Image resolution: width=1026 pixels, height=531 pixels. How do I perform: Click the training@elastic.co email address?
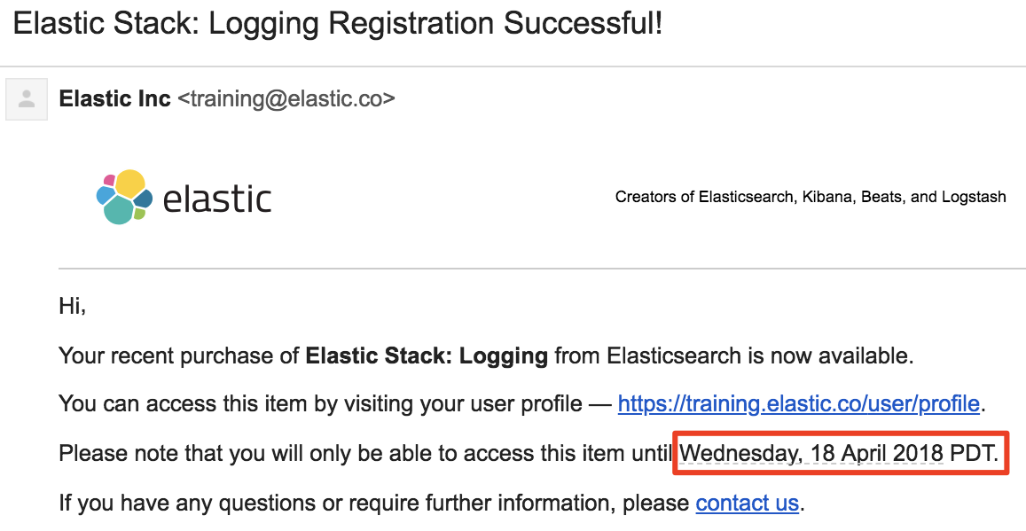coord(286,98)
